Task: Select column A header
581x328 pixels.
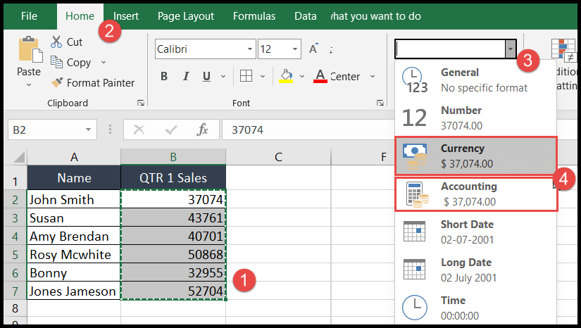Action: pos(74,157)
